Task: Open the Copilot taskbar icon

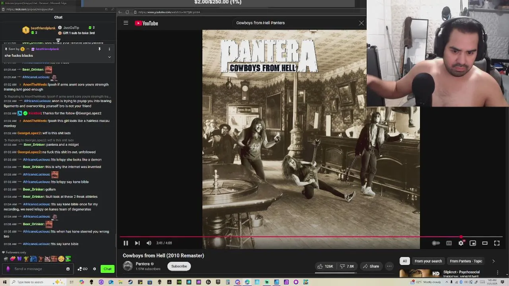Action: pos(82,282)
